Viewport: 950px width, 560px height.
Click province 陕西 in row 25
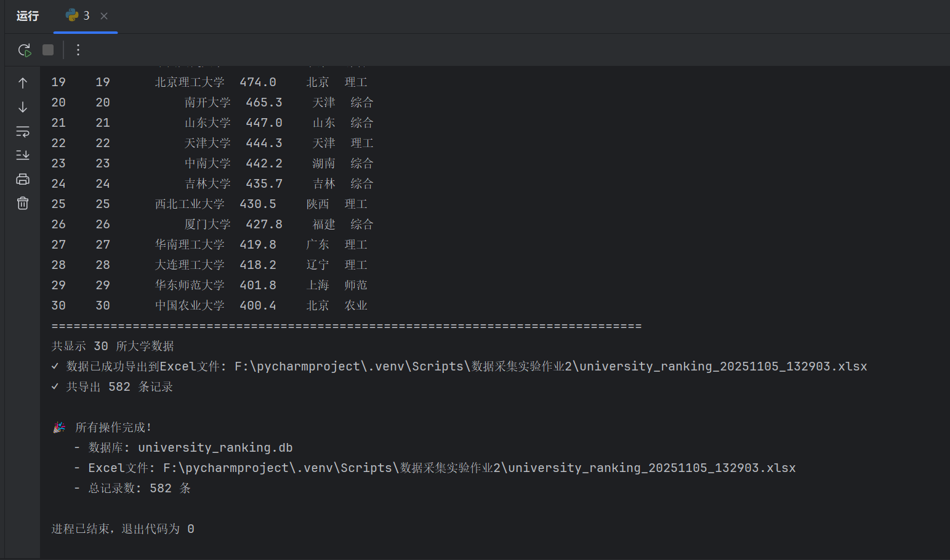pos(318,204)
